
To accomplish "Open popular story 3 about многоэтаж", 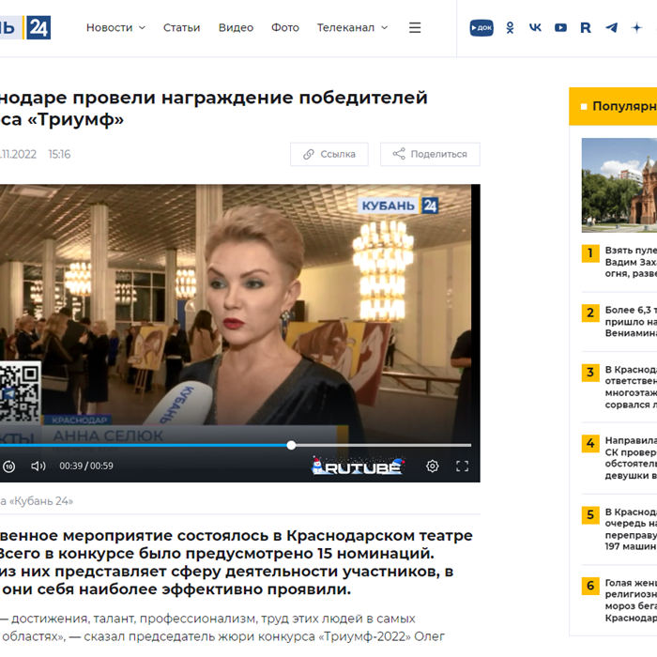I will tap(619, 387).
